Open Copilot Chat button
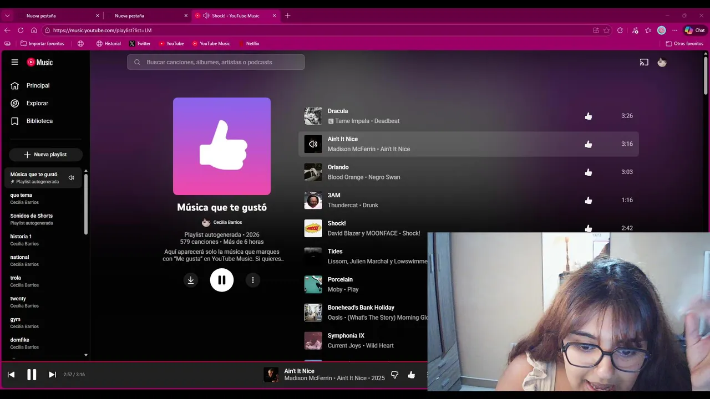Viewport: 710px width, 399px height. pyautogui.click(x=695, y=30)
